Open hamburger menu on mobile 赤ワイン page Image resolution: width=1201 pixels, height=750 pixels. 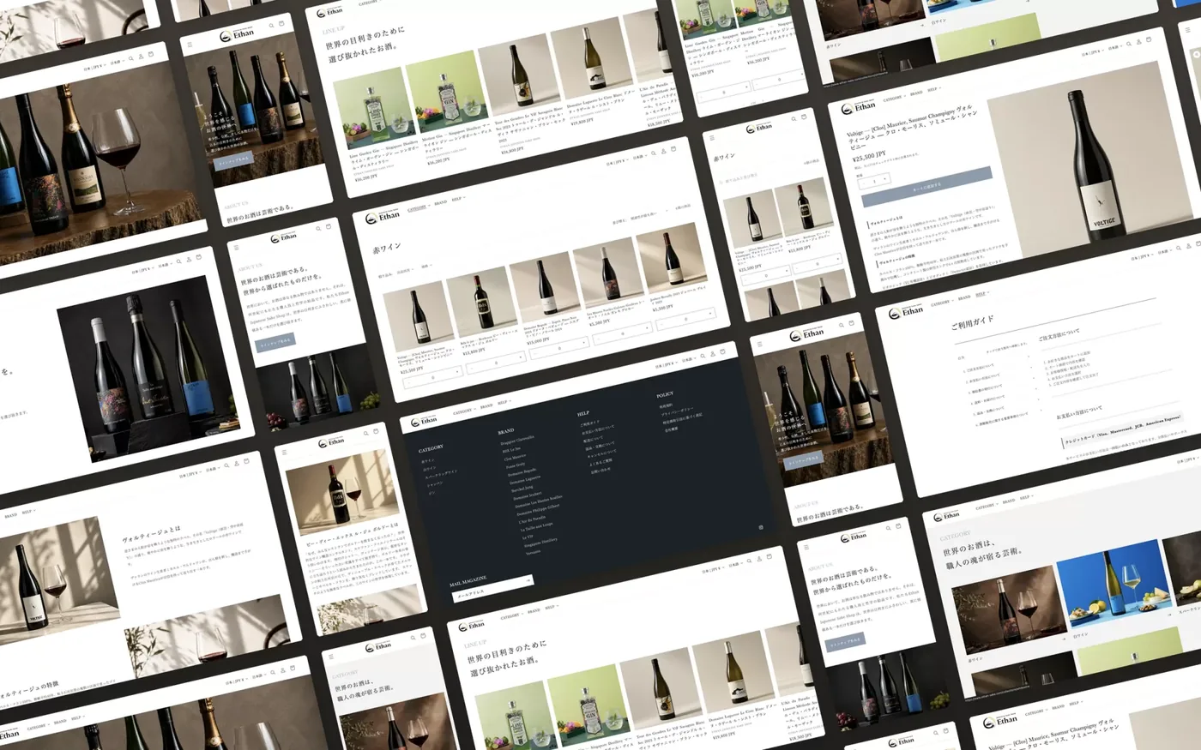712,138
